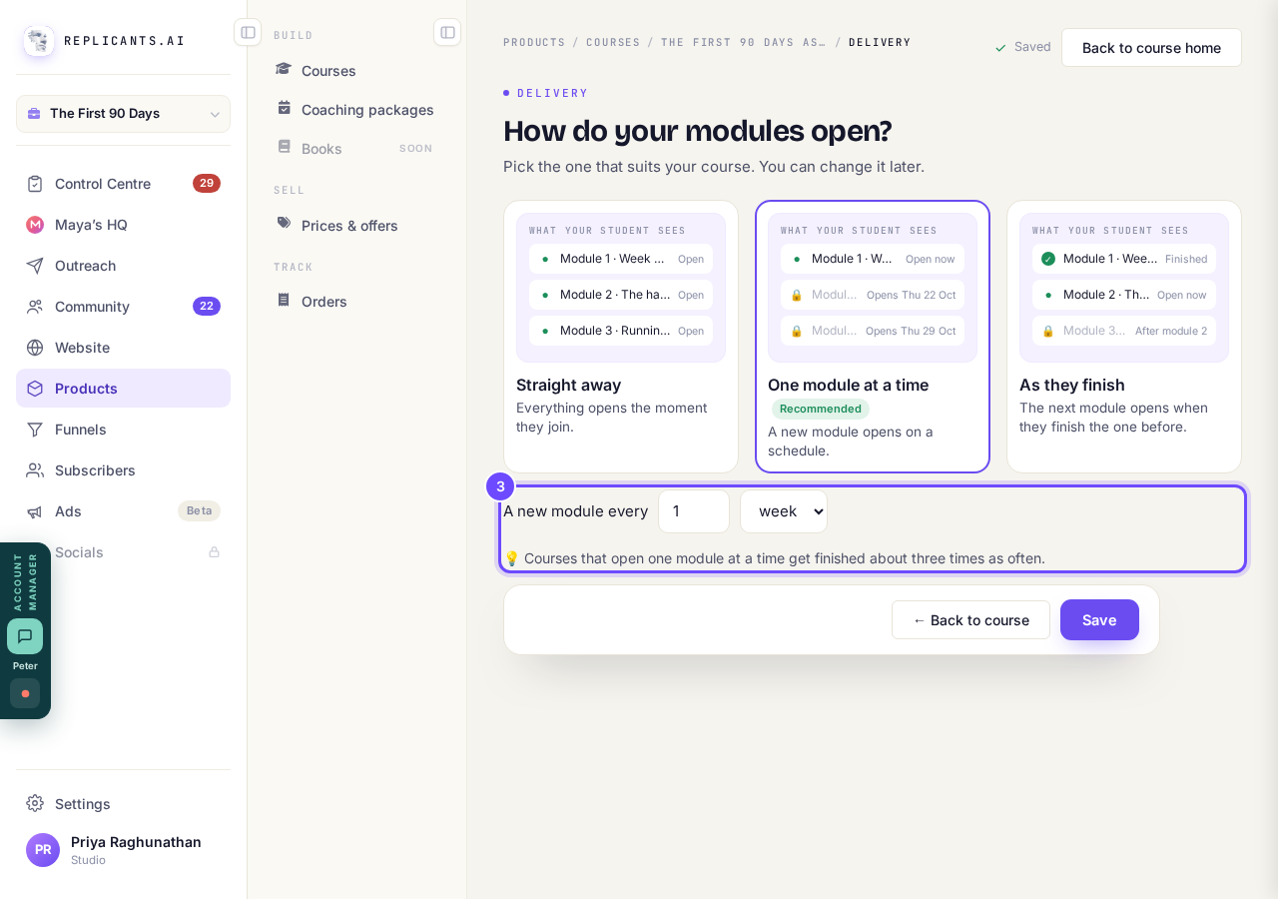Click the SOON label beside Books
The width and height of the screenshot is (1278, 899).
coord(416,149)
